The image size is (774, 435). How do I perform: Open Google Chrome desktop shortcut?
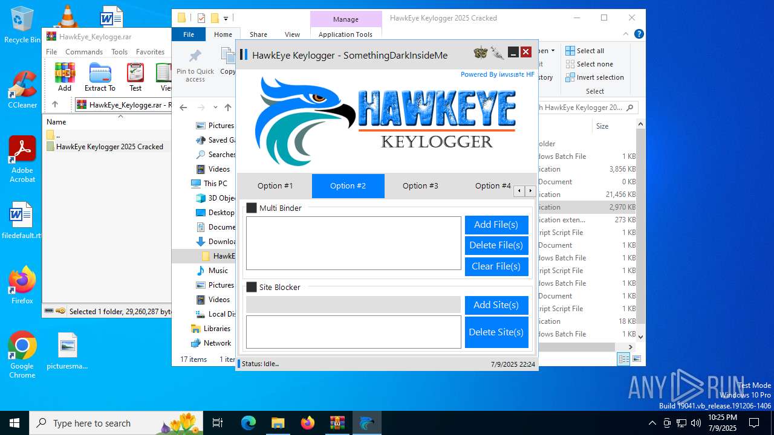point(22,355)
